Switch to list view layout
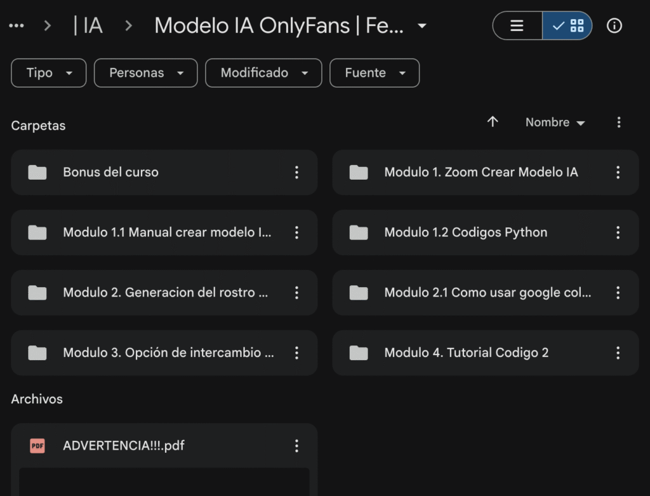650x496 pixels. [x=517, y=26]
